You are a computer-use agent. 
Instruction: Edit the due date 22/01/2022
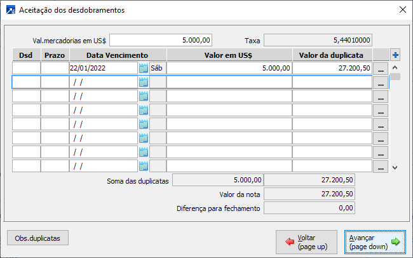pos(104,68)
